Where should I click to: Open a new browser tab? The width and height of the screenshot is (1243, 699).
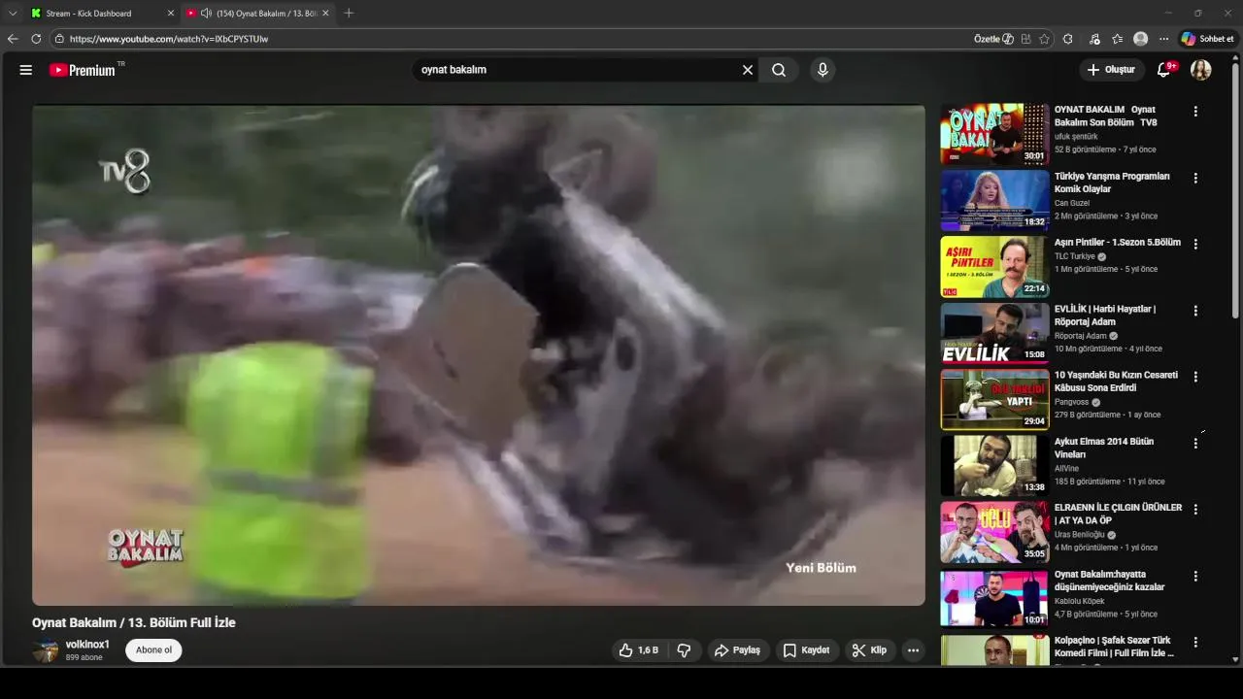(349, 14)
